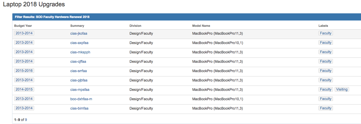Click the 2015-2016 budget year tag
Image resolution: width=361 pixels, height=124 pixels.
[x=24, y=71]
